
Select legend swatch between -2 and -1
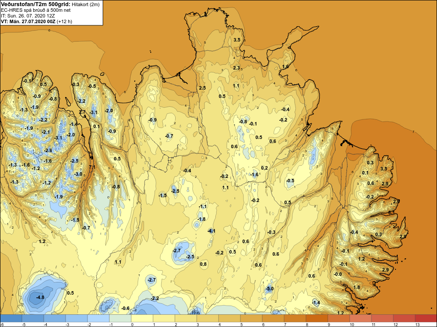pos(98,318)
